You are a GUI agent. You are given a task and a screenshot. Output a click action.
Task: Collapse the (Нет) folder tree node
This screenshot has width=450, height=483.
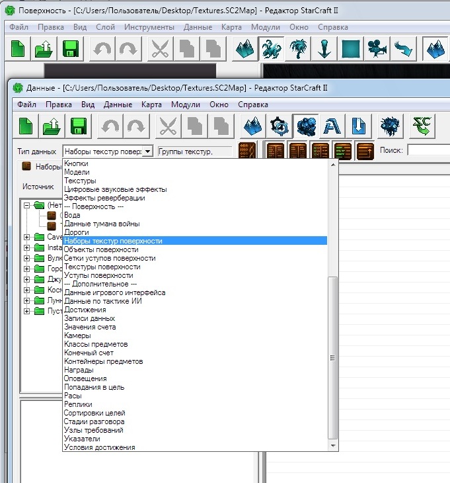(x=27, y=205)
